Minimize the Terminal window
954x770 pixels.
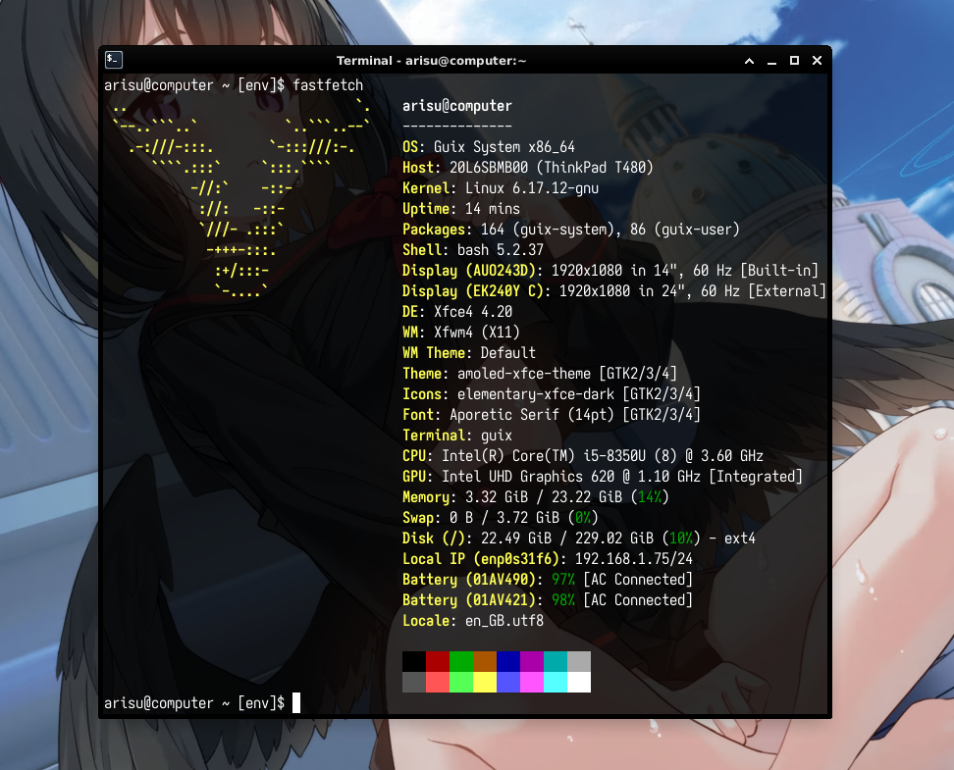coord(771,61)
